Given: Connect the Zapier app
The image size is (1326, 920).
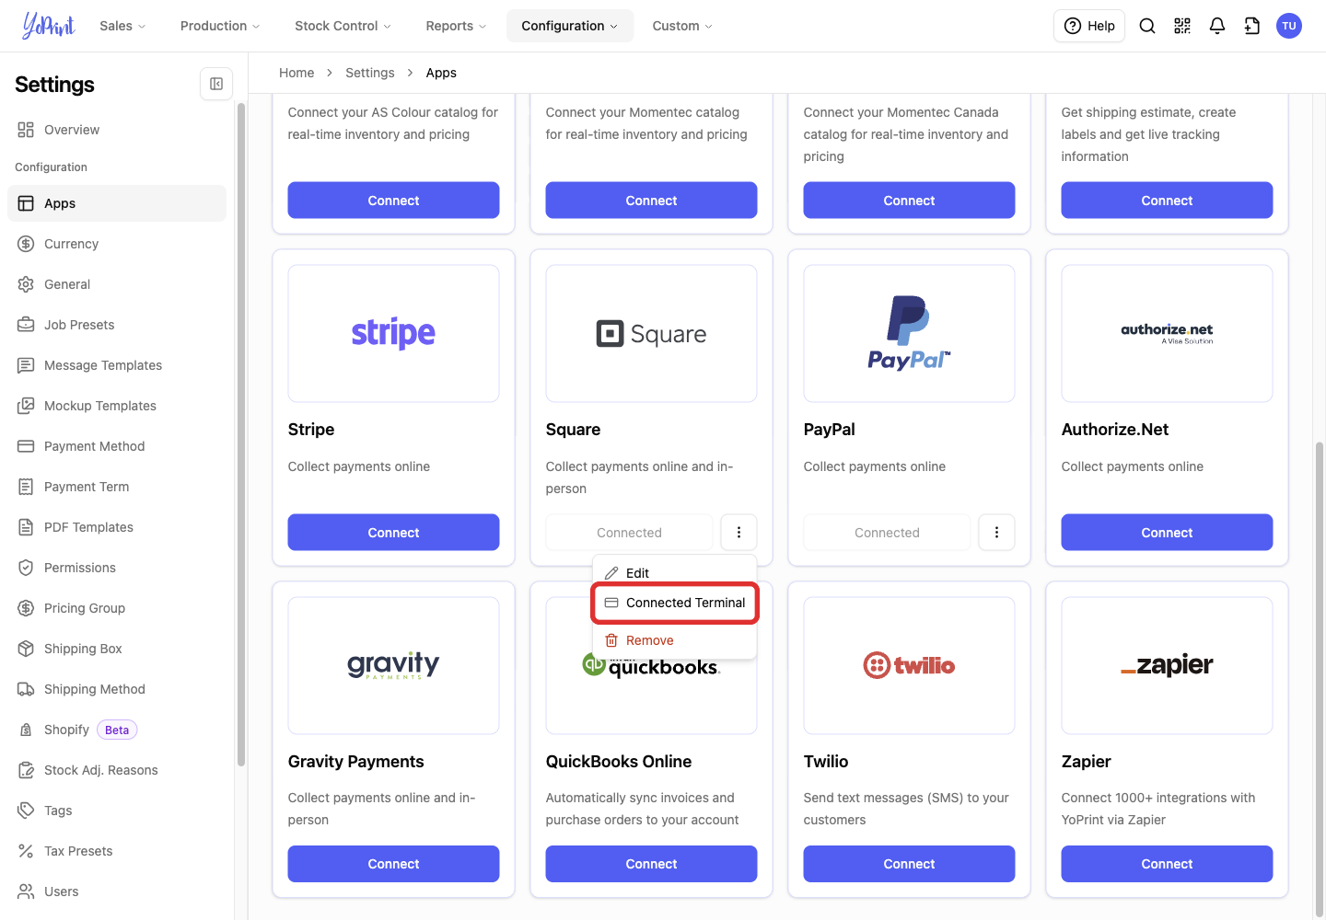Looking at the screenshot, I should 1167,864.
